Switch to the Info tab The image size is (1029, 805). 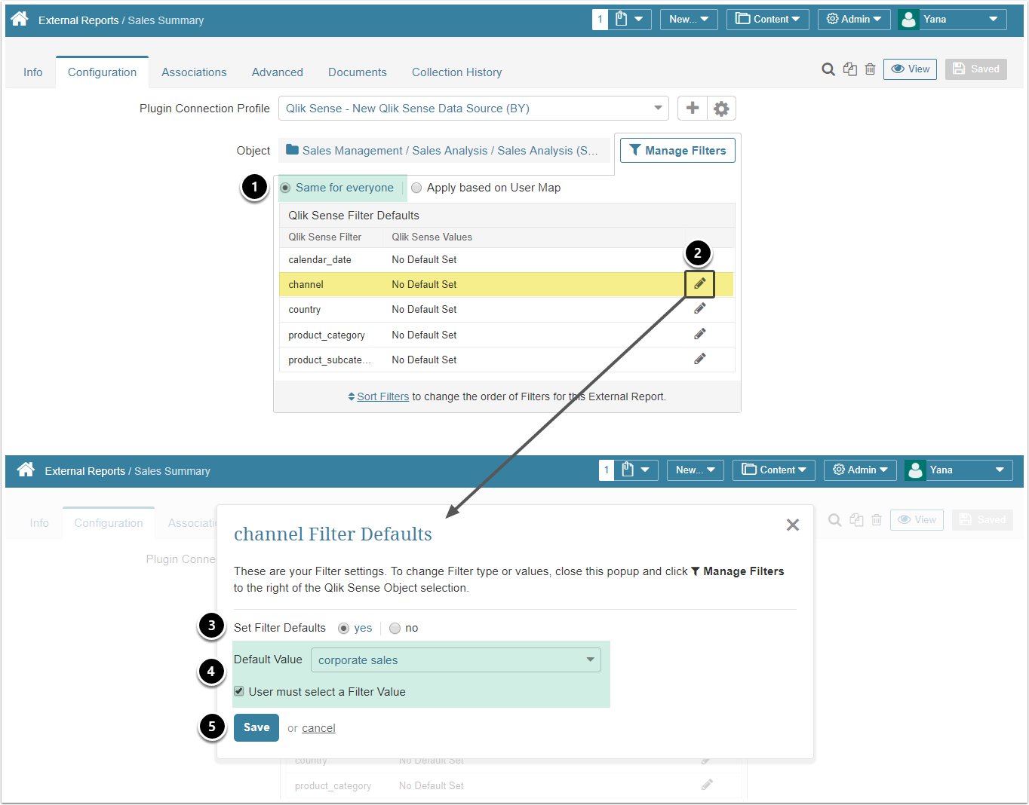click(33, 72)
